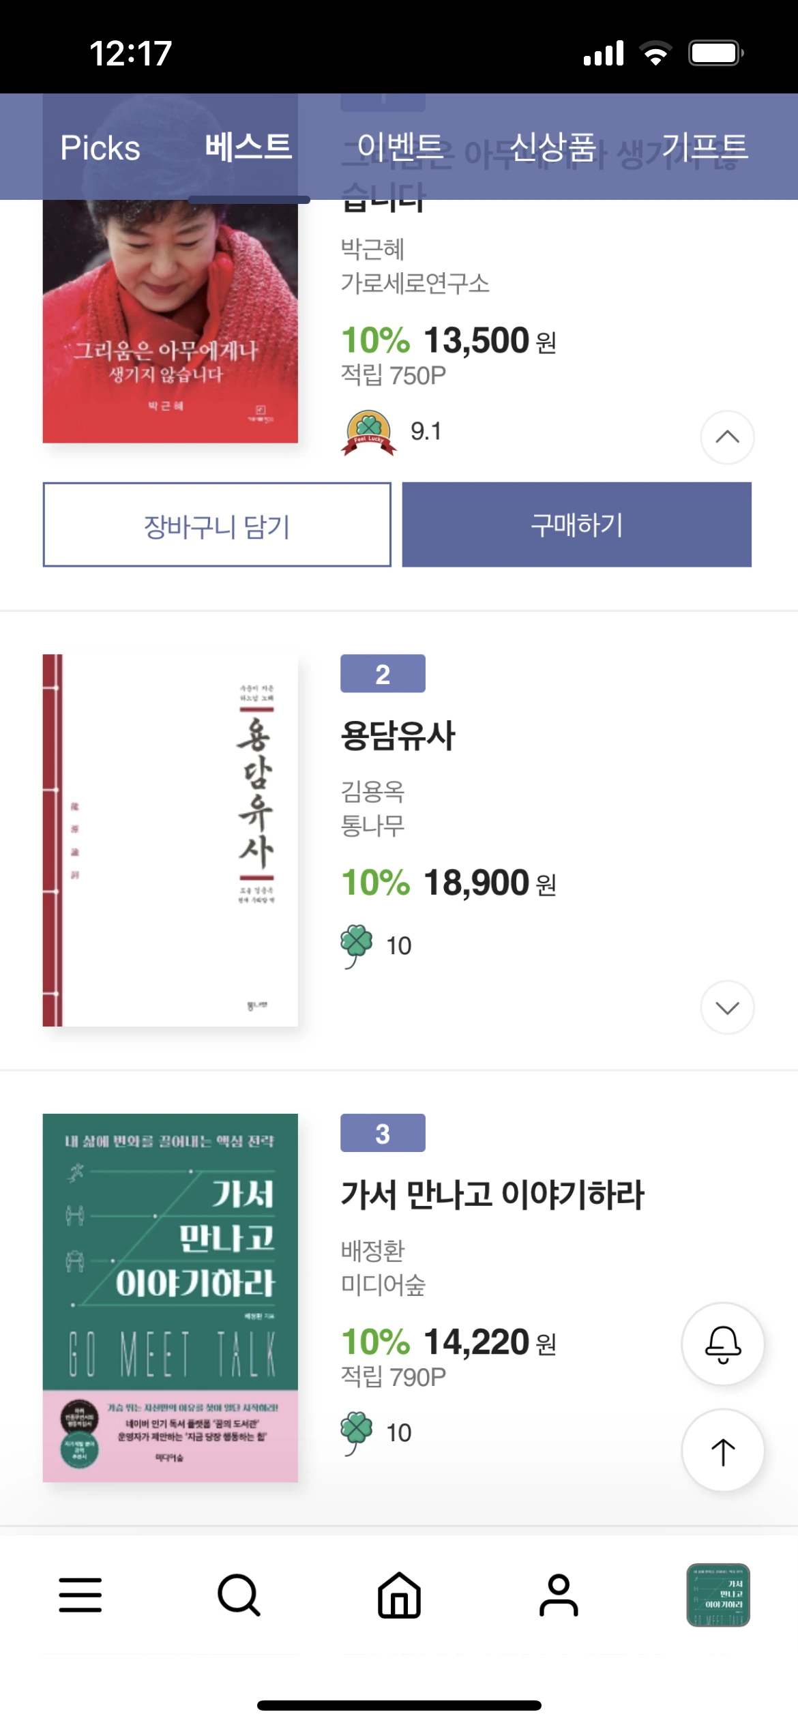Click the 장바구니 담기 button

click(x=217, y=525)
